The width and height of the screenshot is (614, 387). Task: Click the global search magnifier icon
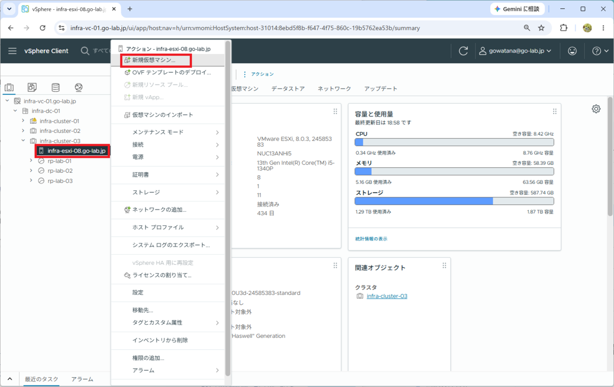[x=85, y=51]
